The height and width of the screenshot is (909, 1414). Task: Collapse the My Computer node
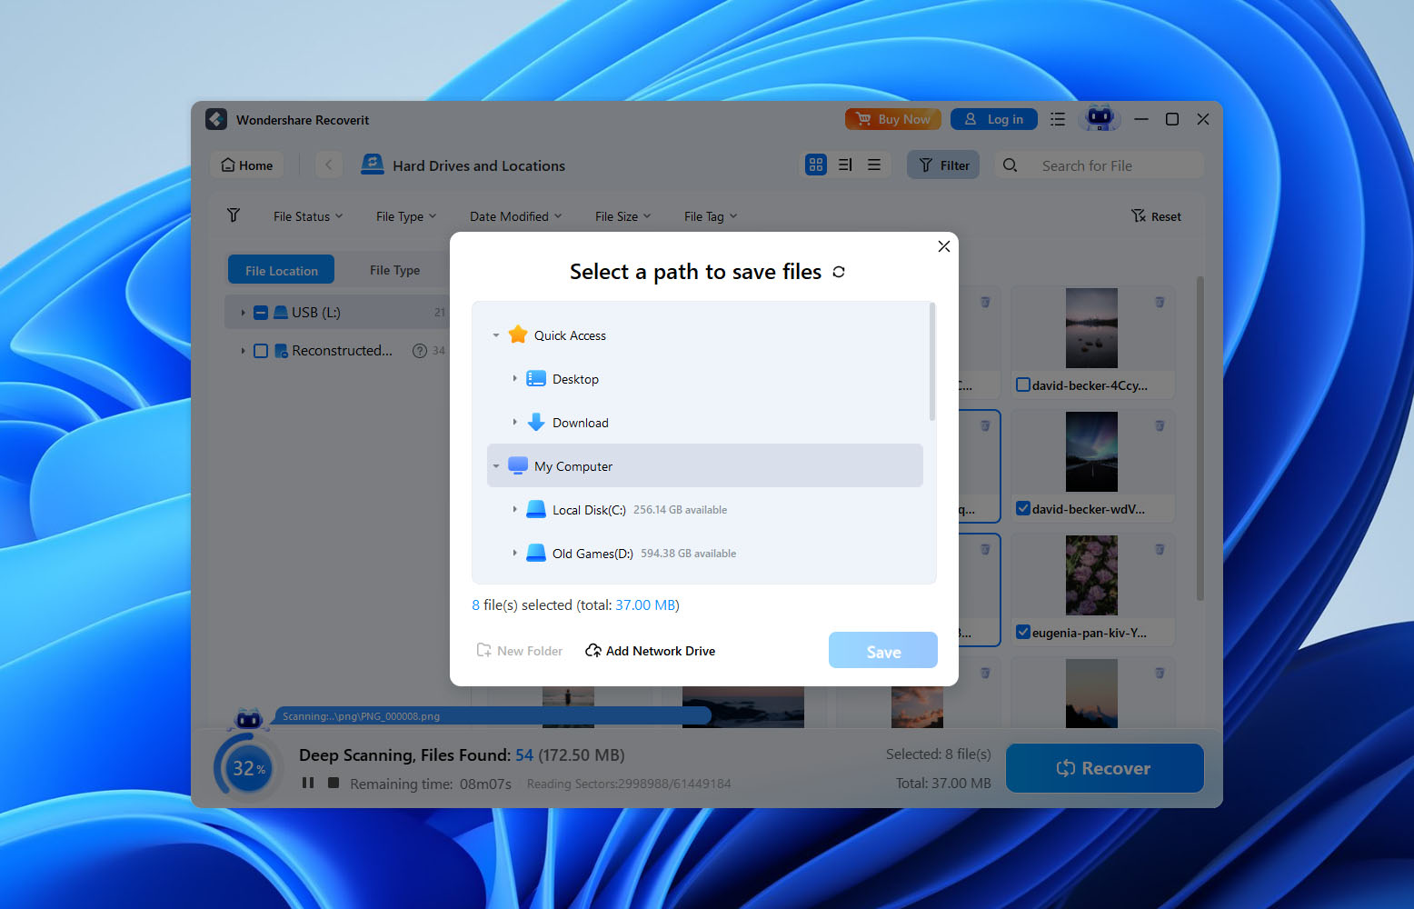point(496,466)
